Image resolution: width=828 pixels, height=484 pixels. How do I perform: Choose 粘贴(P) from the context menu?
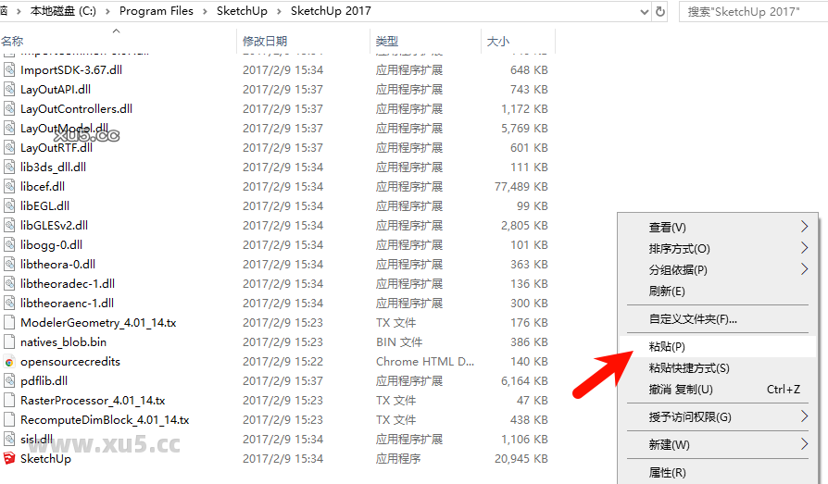(667, 347)
